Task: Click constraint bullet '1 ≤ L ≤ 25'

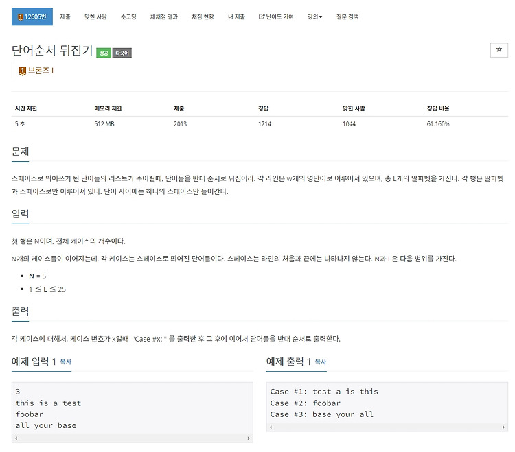Action: click(x=47, y=289)
